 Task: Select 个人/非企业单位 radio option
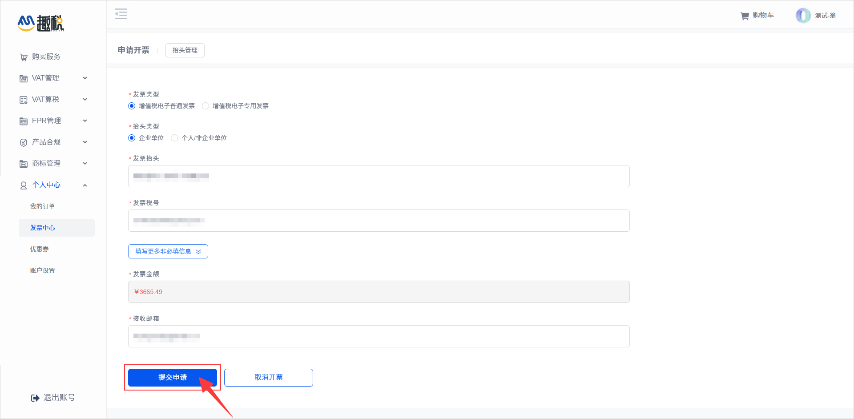tap(174, 138)
